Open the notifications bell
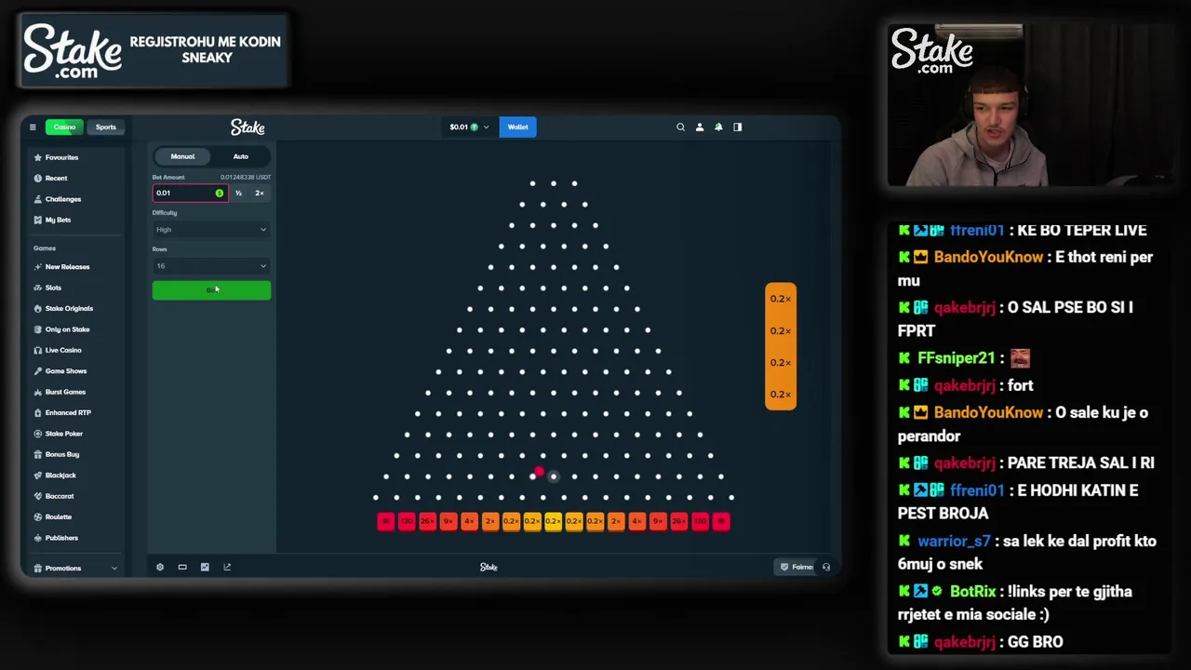This screenshot has height=670, width=1191. click(x=718, y=127)
